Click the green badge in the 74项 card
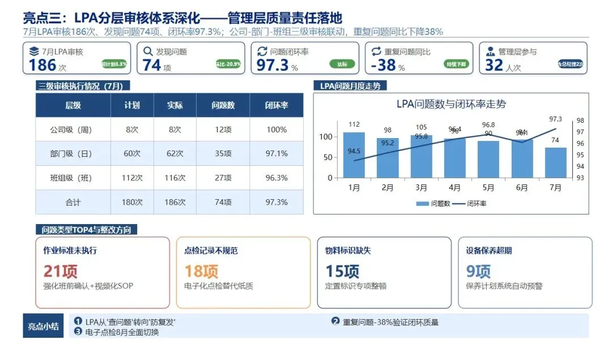 coord(228,64)
